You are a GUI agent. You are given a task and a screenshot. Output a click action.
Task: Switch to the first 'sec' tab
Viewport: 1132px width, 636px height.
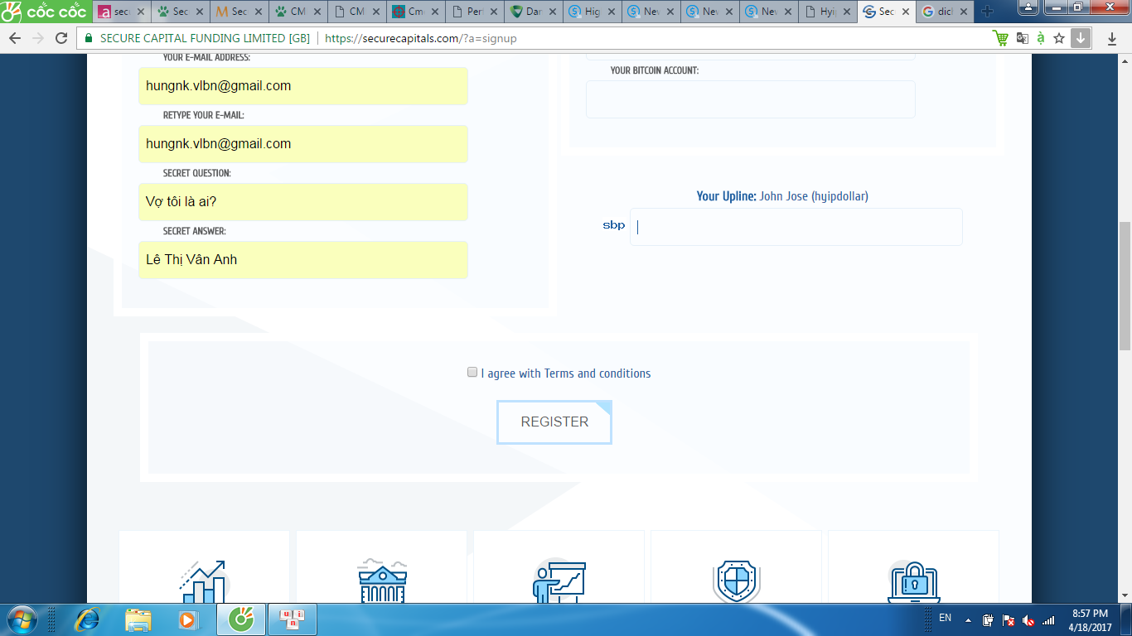point(121,12)
